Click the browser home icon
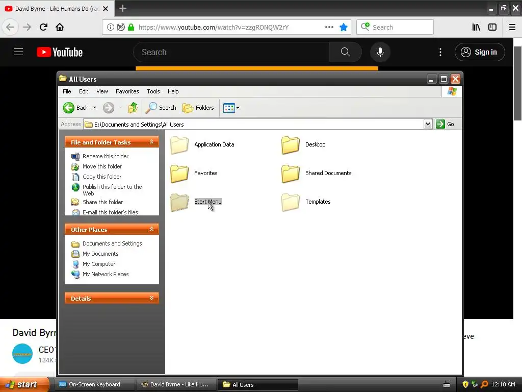Viewport: 522px width, 392px height. (x=60, y=27)
